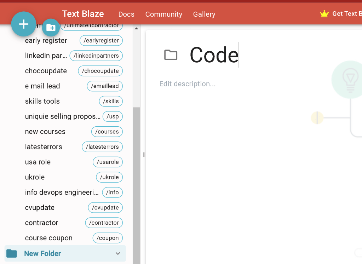The height and width of the screenshot is (264, 362).
Task: Select the e mail lead snippet
Action: (x=42, y=86)
